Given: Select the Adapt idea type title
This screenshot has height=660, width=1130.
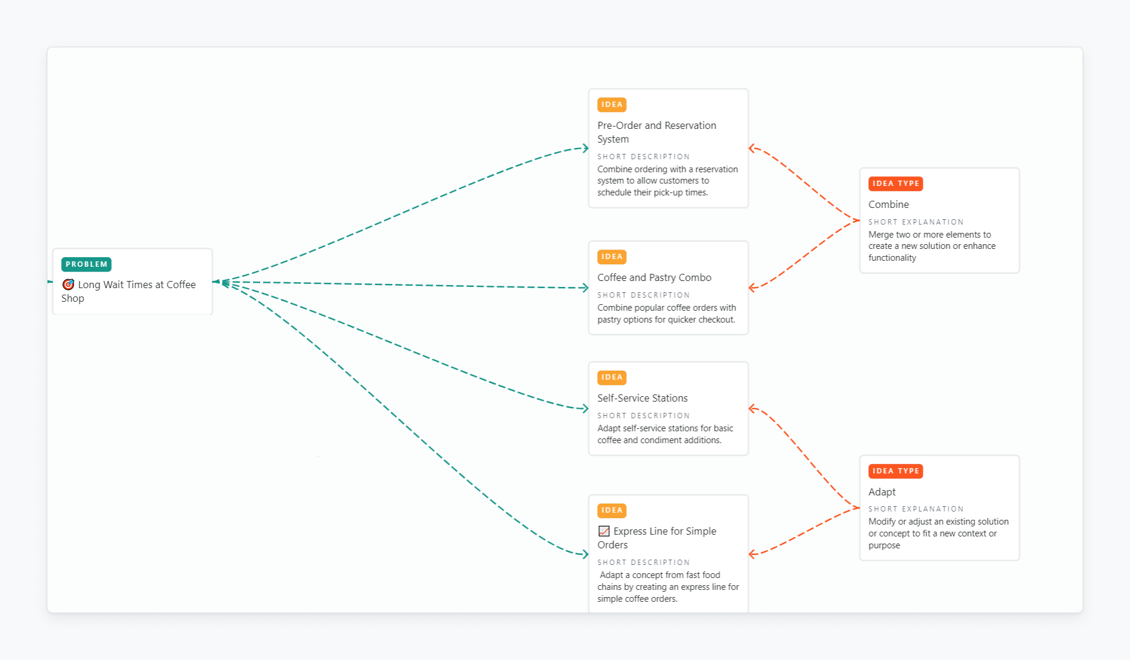Looking at the screenshot, I should click(x=882, y=492).
